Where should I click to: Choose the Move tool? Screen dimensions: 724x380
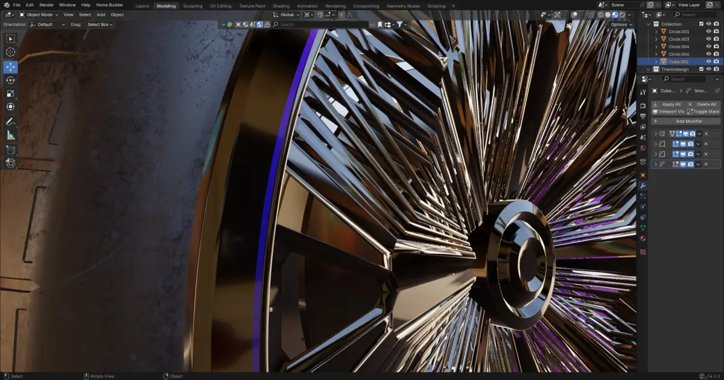(x=10, y=67)
